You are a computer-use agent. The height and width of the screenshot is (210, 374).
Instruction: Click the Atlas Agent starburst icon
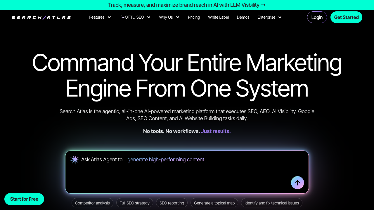[x=75, y=160]
